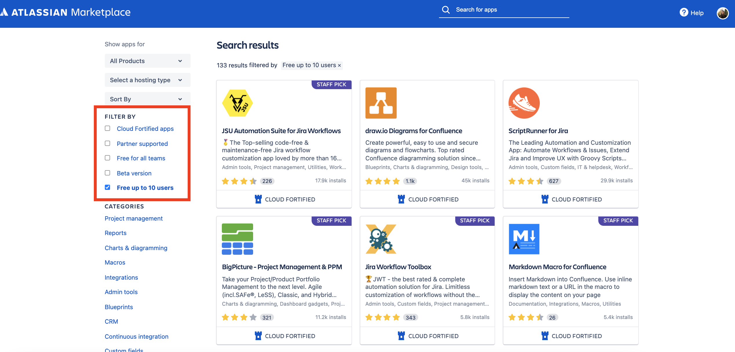This screenshot has width=735, height=352.
Task: Click Cloud Fortified badge icon on ScriptRunner card
Action: pos(545,199)
